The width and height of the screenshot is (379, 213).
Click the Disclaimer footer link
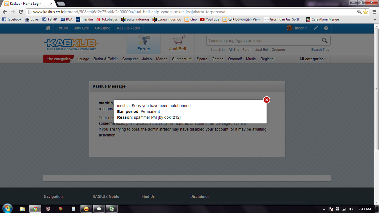200,196
